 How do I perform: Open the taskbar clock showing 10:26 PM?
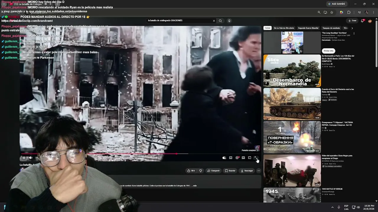369,207
